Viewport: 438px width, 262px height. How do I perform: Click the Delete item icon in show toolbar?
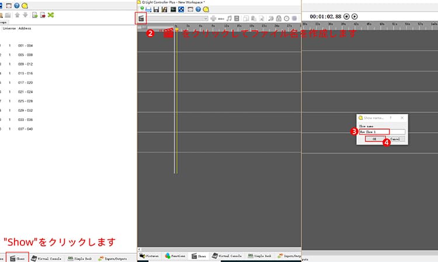tap(262, 19)
